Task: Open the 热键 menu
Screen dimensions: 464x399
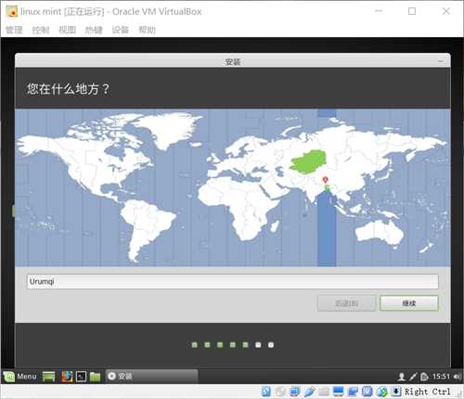Action: point(94,30)
